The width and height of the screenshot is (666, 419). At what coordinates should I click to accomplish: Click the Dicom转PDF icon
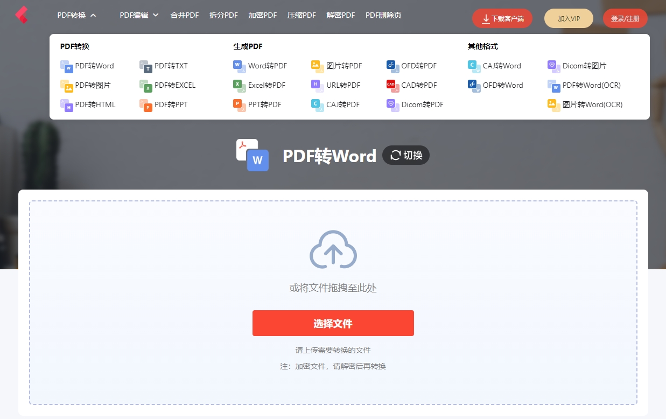pos(392,105)
